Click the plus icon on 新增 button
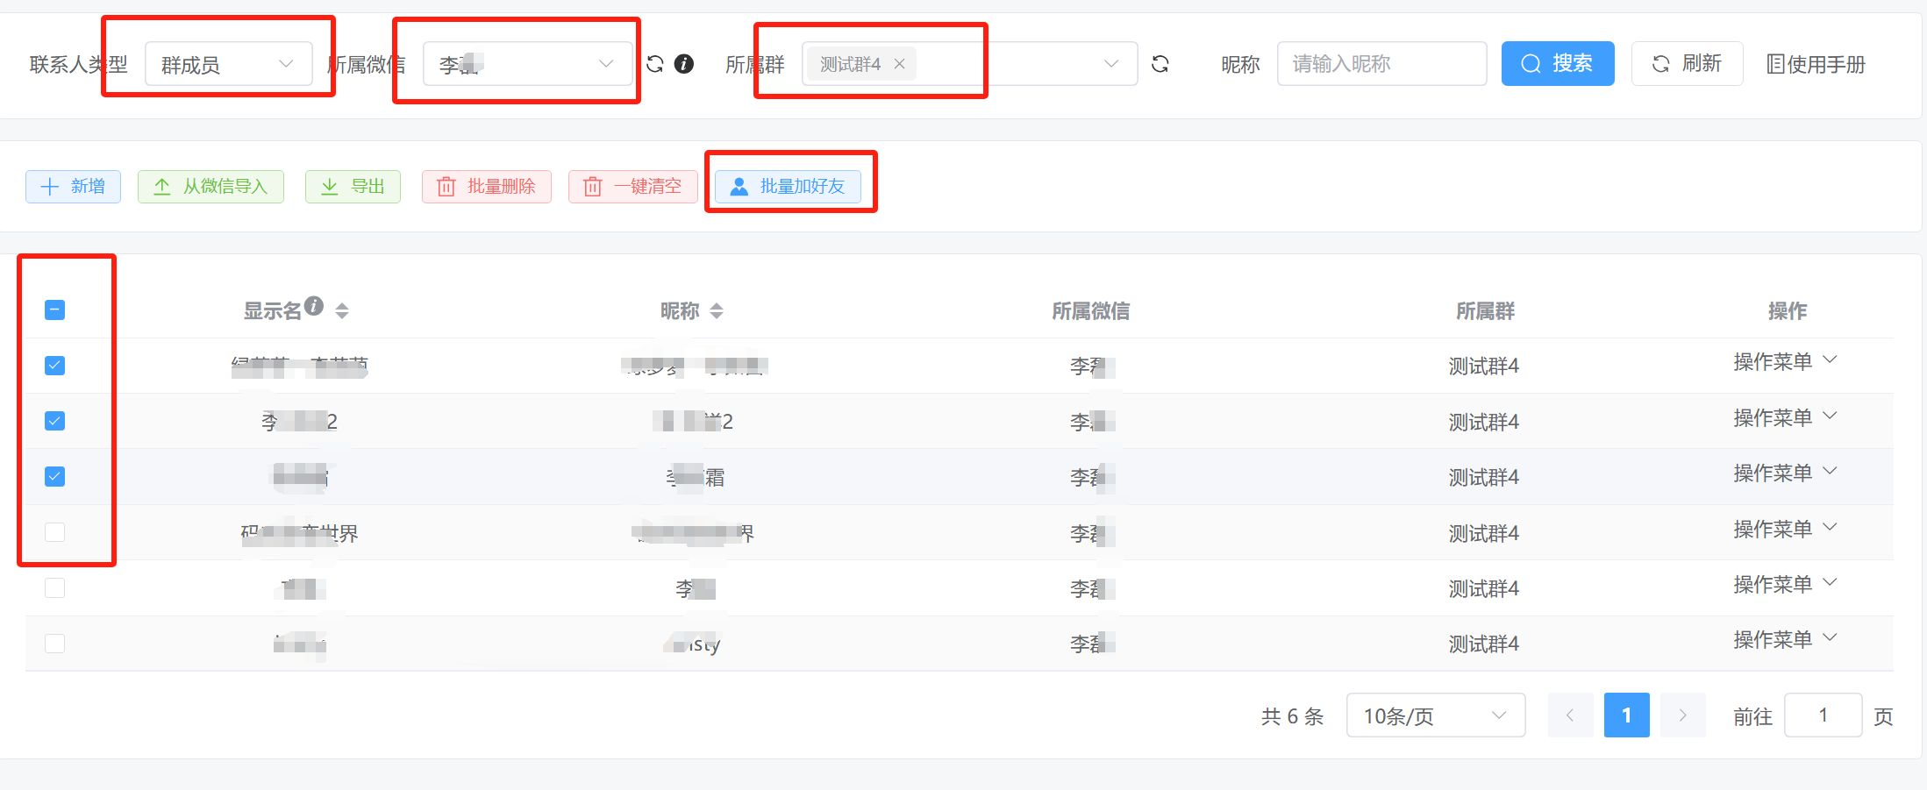 point(50,186)
